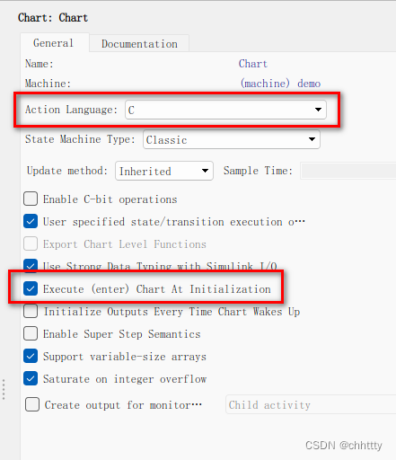Viewport: 396px width, 460px height.
Task: Select the General tab
Action: point(54,43)
